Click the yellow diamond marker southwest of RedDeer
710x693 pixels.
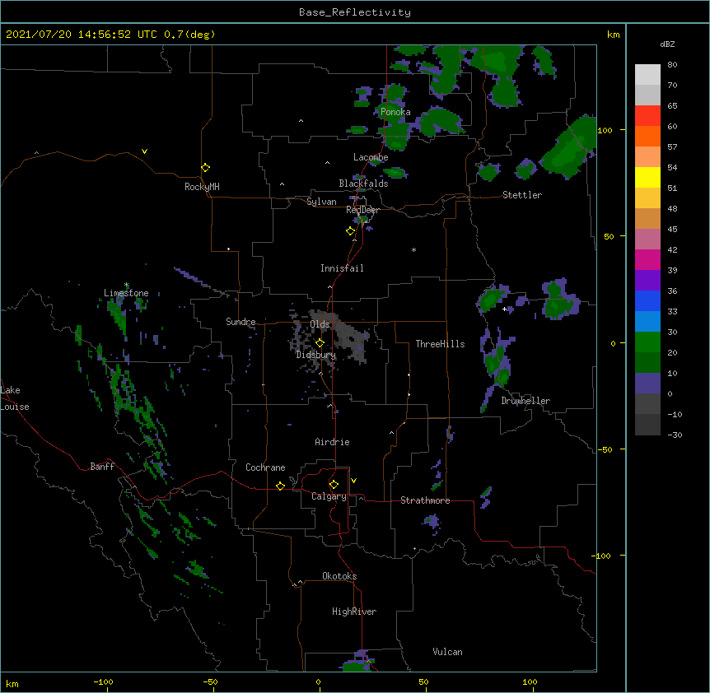(350, 230)
